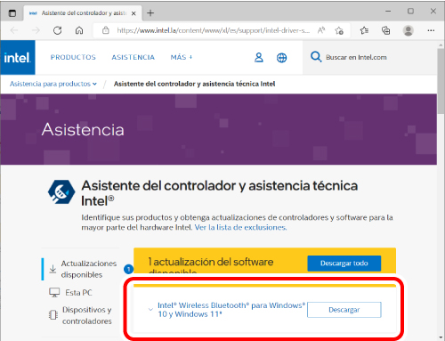Add this page to favorites star icon
Viewport: 445px width, 341px height.
[339, 30]
